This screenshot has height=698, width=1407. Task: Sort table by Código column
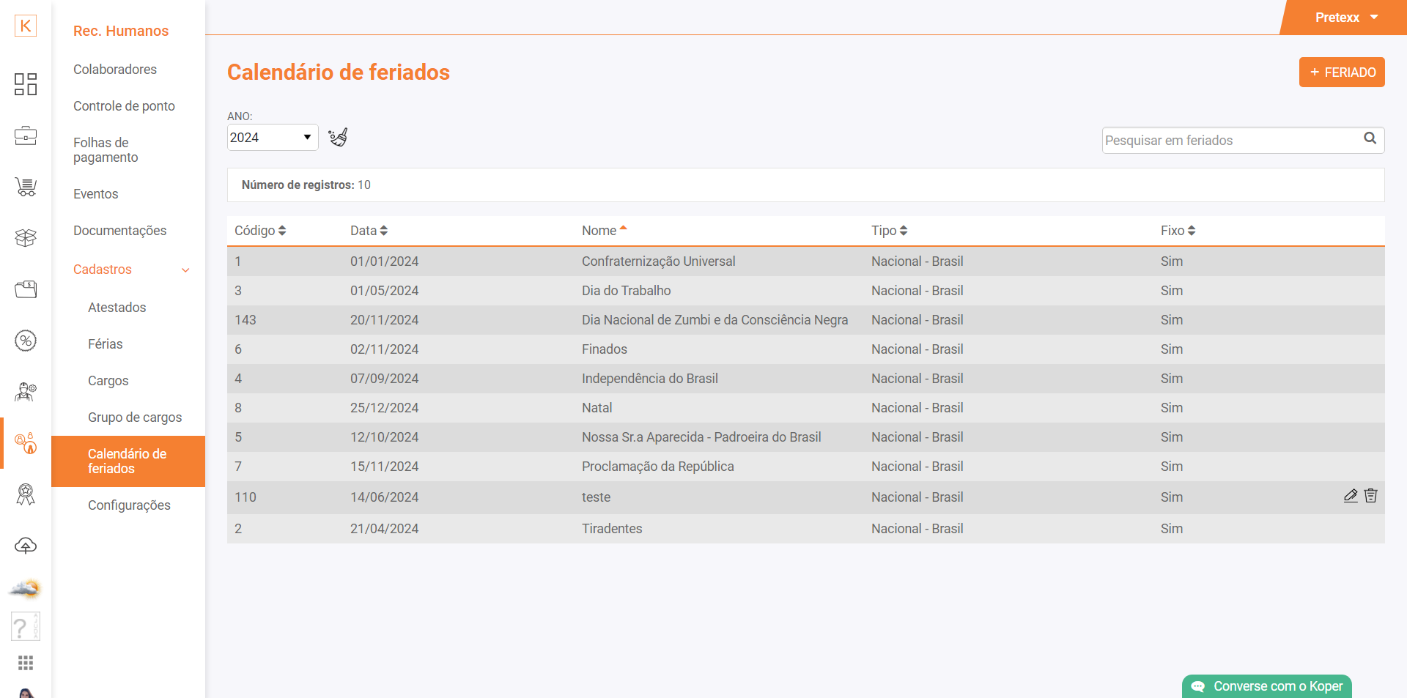pyautogui.click(x=260, y=231)
